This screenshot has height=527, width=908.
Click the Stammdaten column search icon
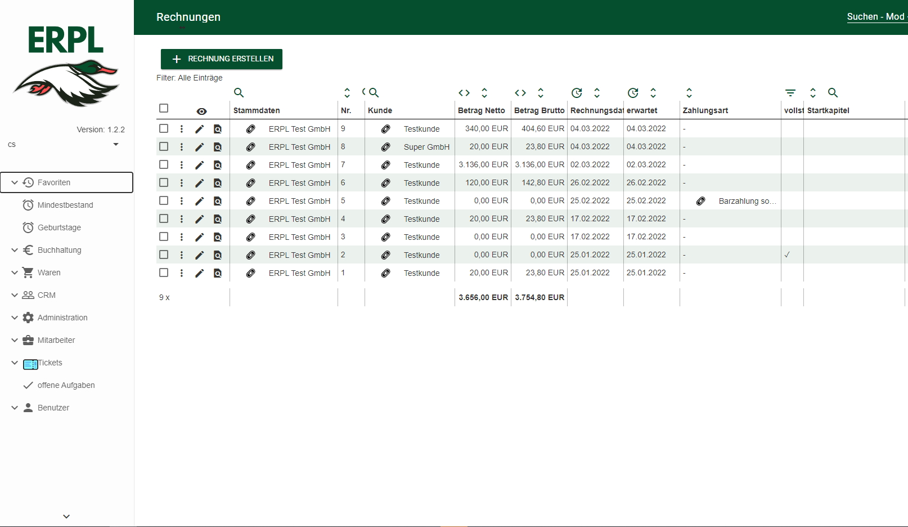tap(239, 93)
